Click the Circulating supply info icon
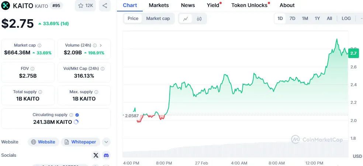This screenshot has height=166, width=363. 71,115
